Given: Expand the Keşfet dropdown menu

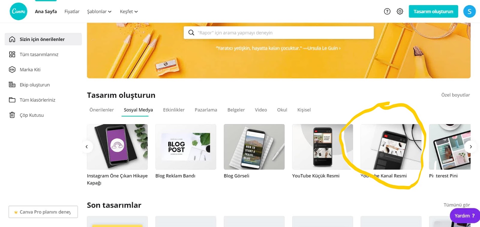Looking at the screenshot, I should click(129, 11).
